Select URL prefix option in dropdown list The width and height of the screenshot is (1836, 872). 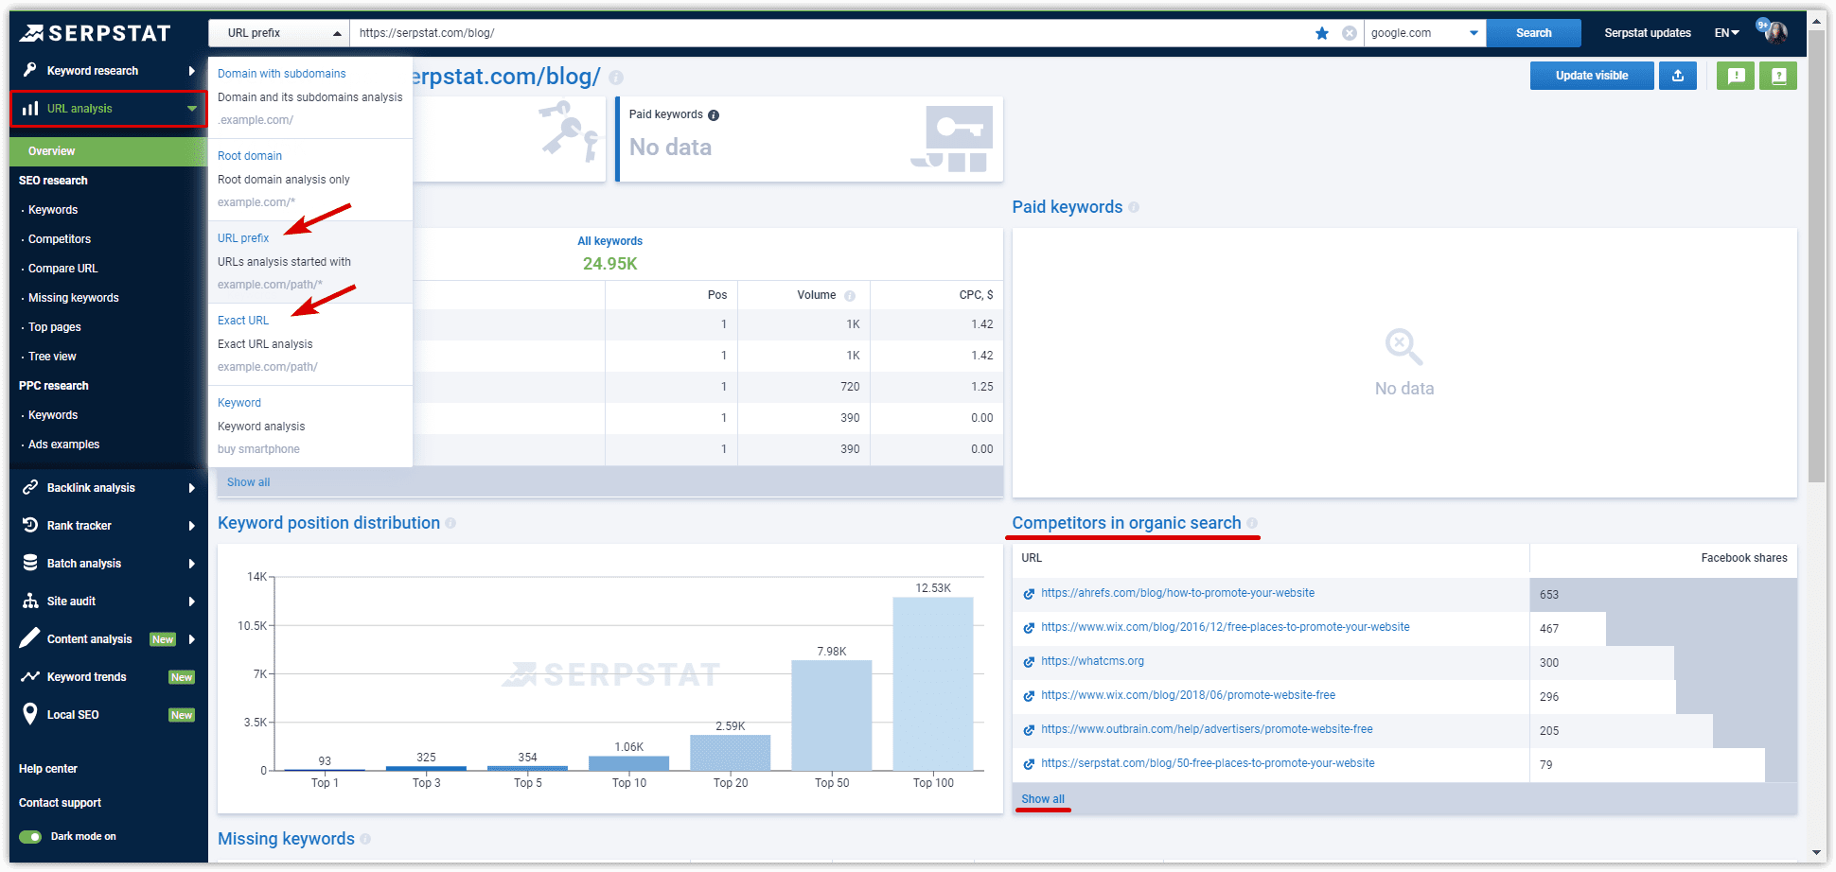pyautogui.click(x=310, y=262)
